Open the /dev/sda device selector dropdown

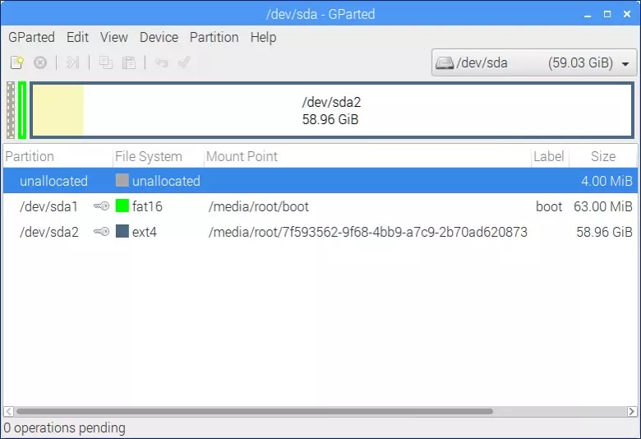tap(534, 63)
